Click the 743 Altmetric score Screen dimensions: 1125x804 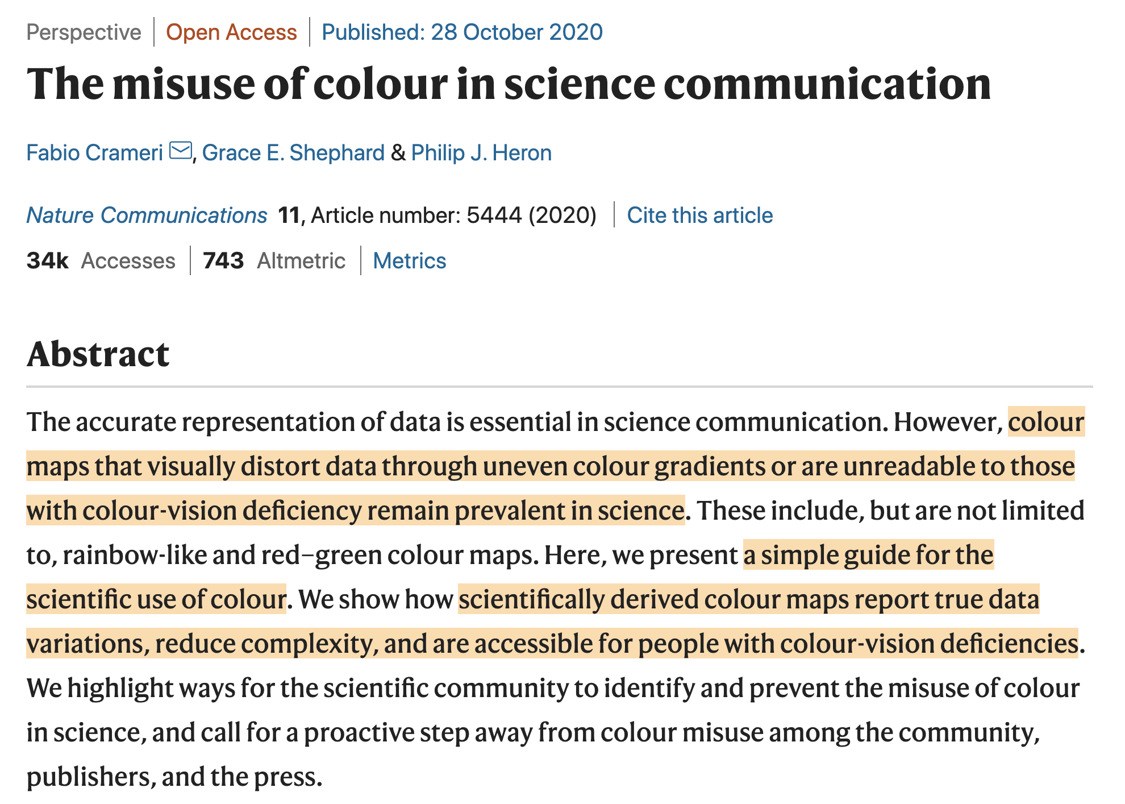(x=274, y=261)
